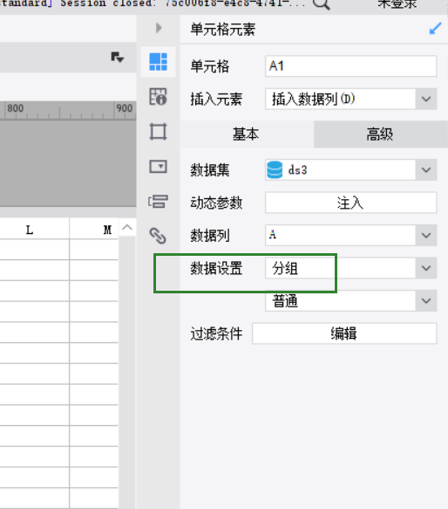Image resolution: width=448 pixels, height=509 pixels.
Task: Collapse the right property panel arrow
Action: click(x=159, y=28)
